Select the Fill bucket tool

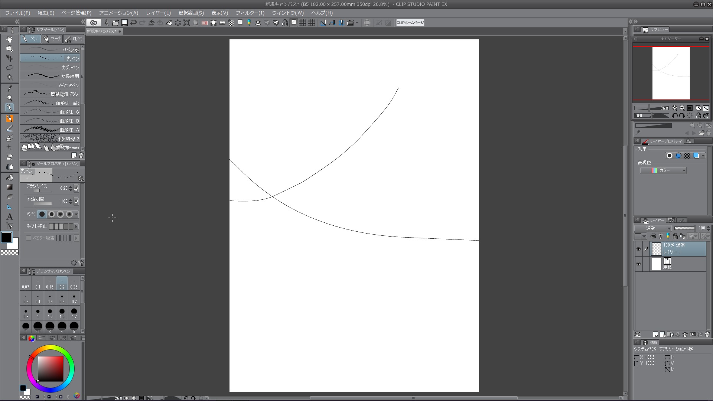tap(10, 177)
